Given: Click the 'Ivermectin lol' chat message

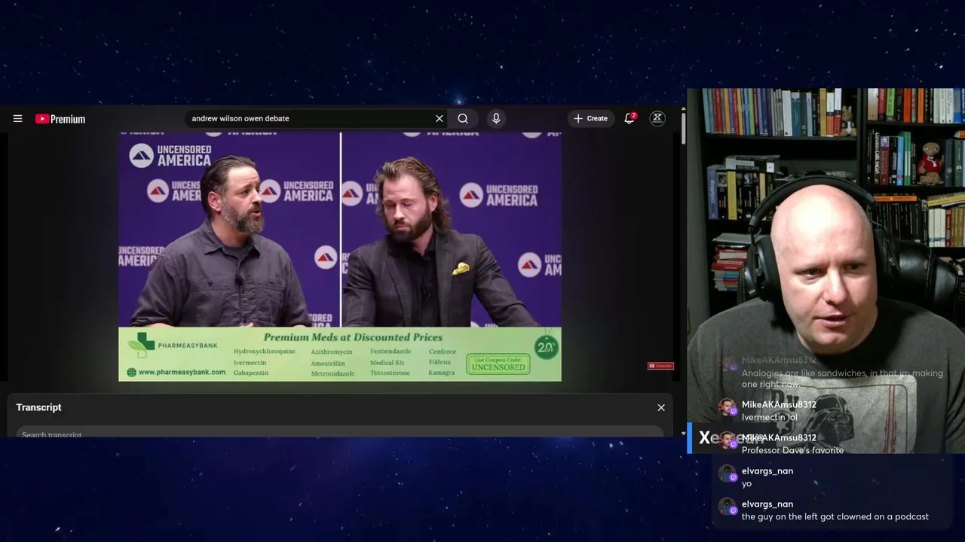Looking at the screenshot, I should click(769, 417).
